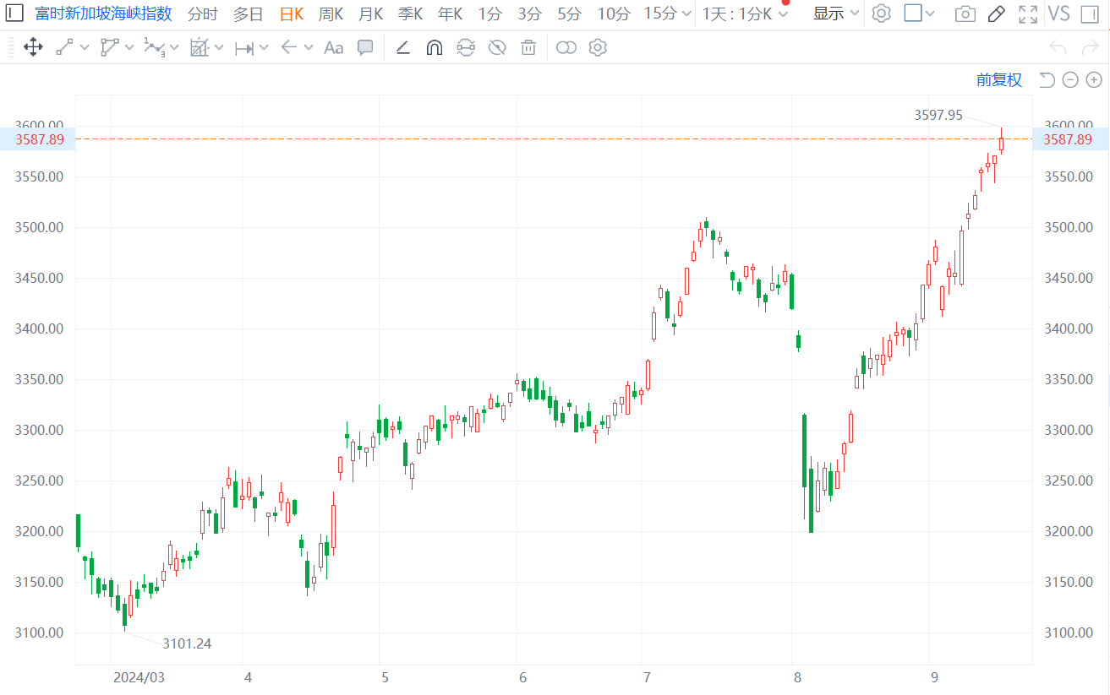Take a chart snapshot with camera icon
1110x695 pixels.
(965, 14)
